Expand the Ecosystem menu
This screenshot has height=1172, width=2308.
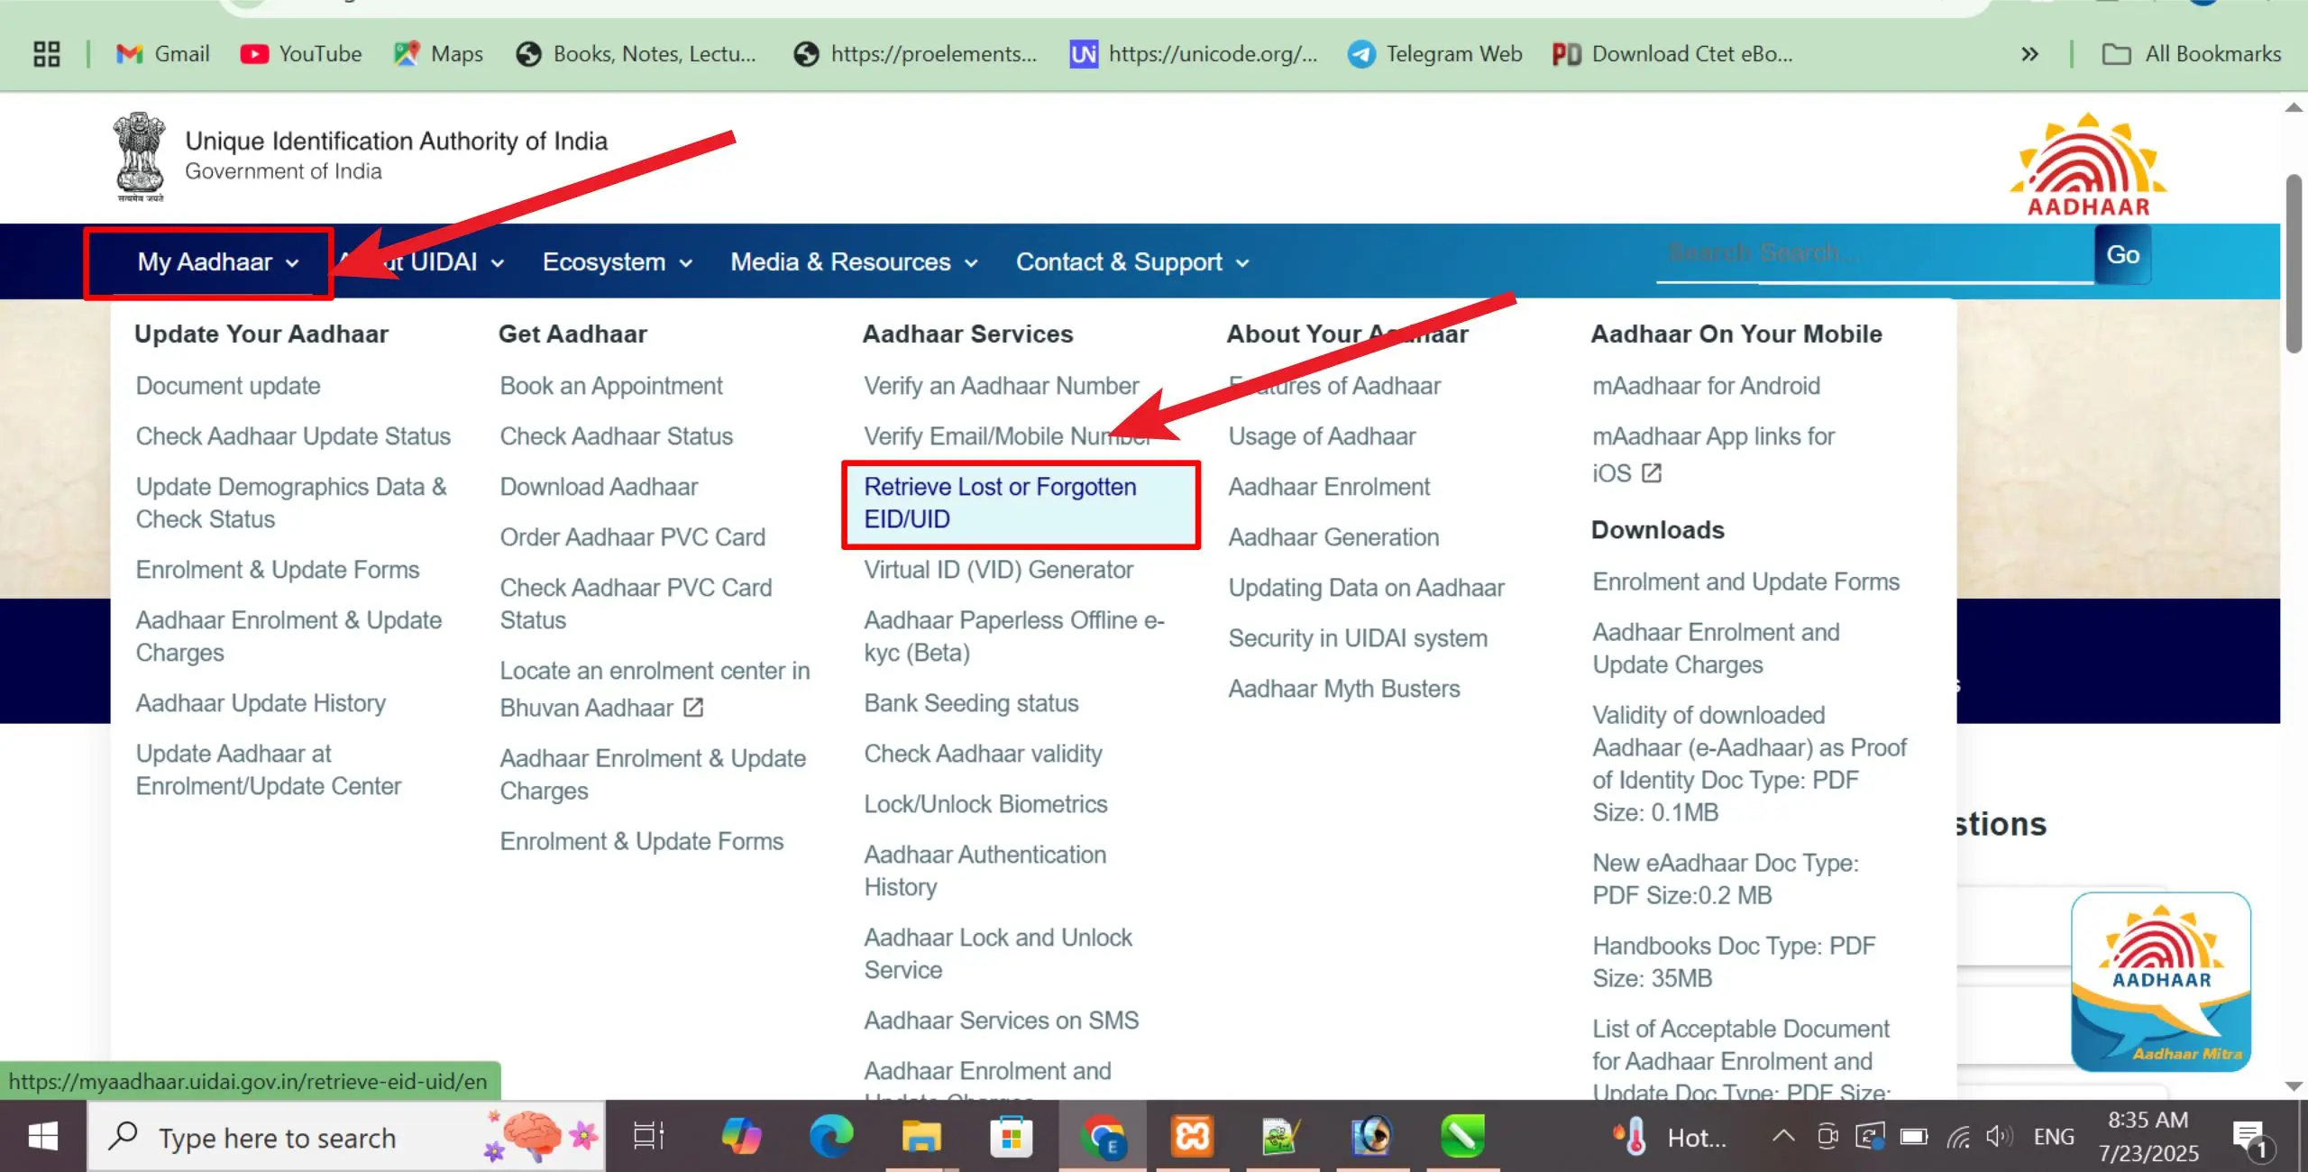pyautogui.click(x=618, y=262)
